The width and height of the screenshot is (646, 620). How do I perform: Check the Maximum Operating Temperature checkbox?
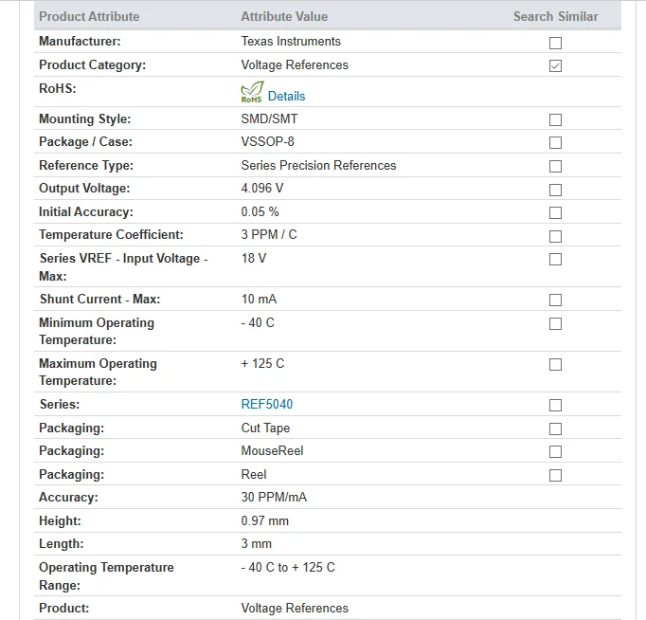[x=555, y=364]
